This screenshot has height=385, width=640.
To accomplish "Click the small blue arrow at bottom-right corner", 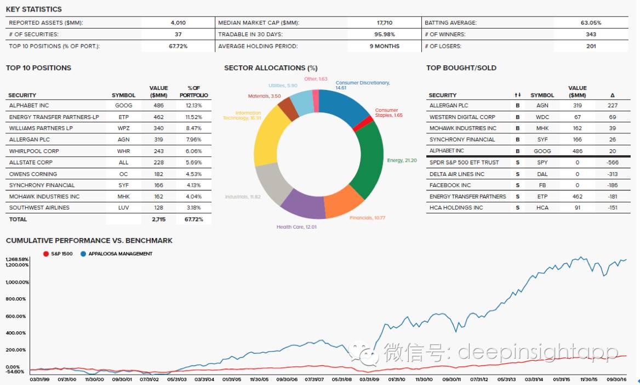I will pyautogui.click(x=637, y=381).
